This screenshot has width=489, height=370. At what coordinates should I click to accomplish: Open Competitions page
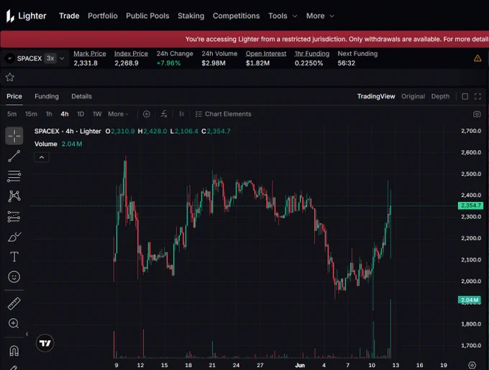236,16
